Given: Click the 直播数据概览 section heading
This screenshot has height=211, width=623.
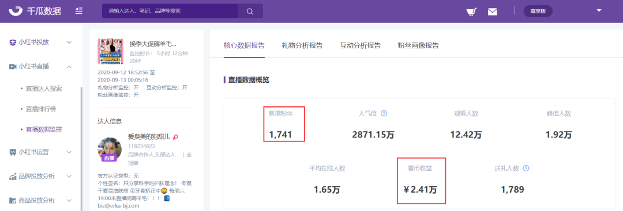Looking at the screenshot, I should pos(249,80).
